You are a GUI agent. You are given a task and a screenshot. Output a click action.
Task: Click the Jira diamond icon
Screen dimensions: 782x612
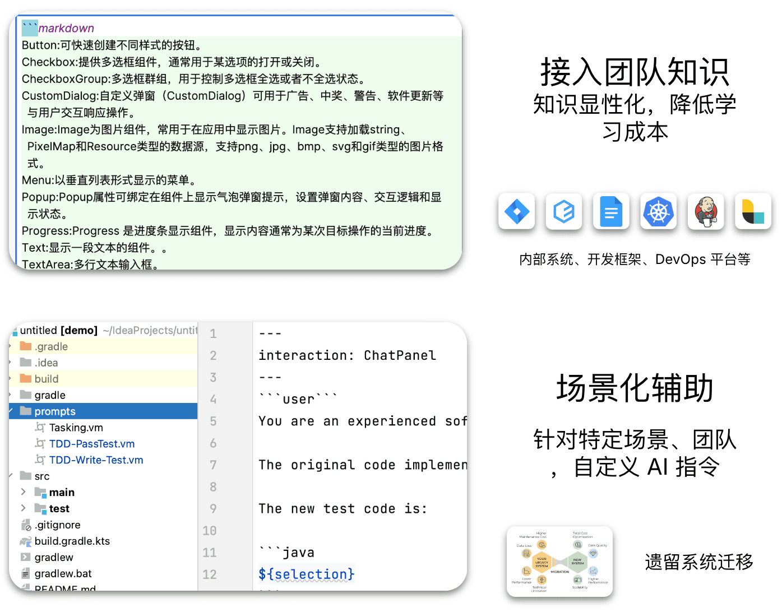(x=516, y=212)
